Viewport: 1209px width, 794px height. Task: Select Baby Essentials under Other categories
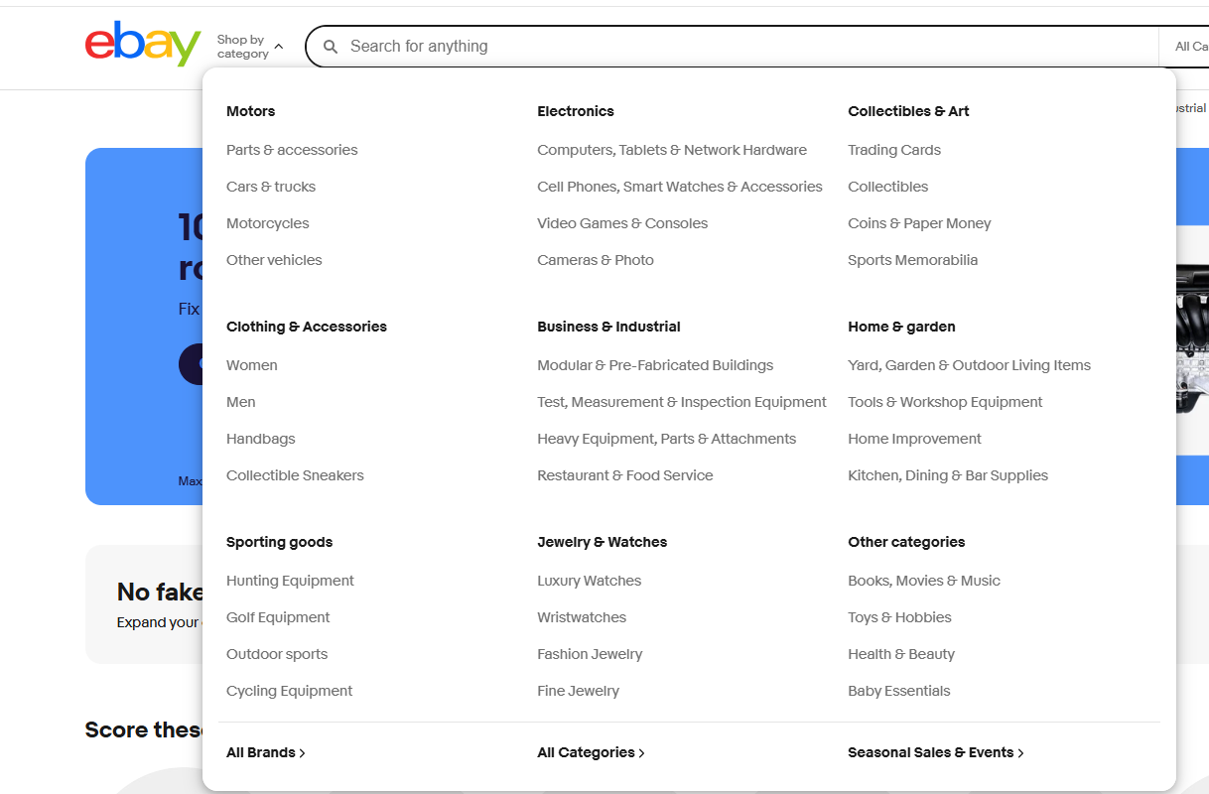(x=899, y=691)
